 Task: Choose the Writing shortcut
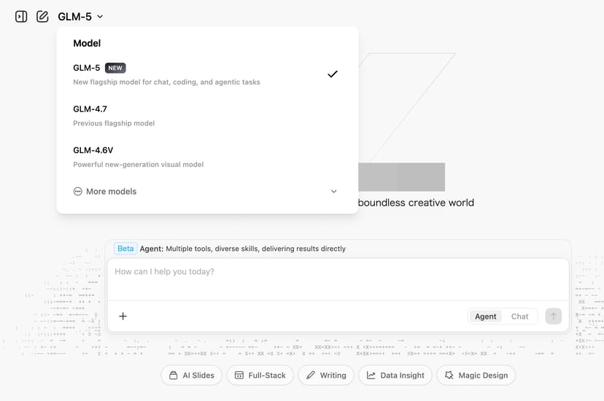pyautogui.click(x=326, y=375)
